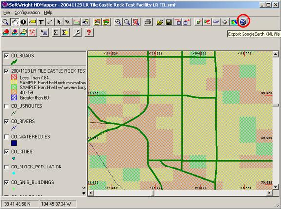Click the red 'Less Than 7.84' legend swatch

[14, 77]
